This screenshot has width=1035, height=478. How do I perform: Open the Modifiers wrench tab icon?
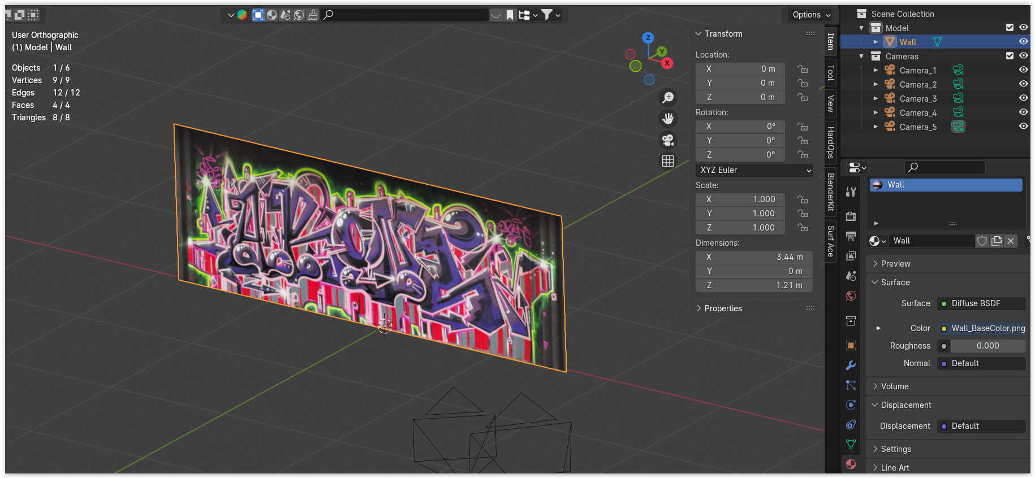click(x=851, y=366)
